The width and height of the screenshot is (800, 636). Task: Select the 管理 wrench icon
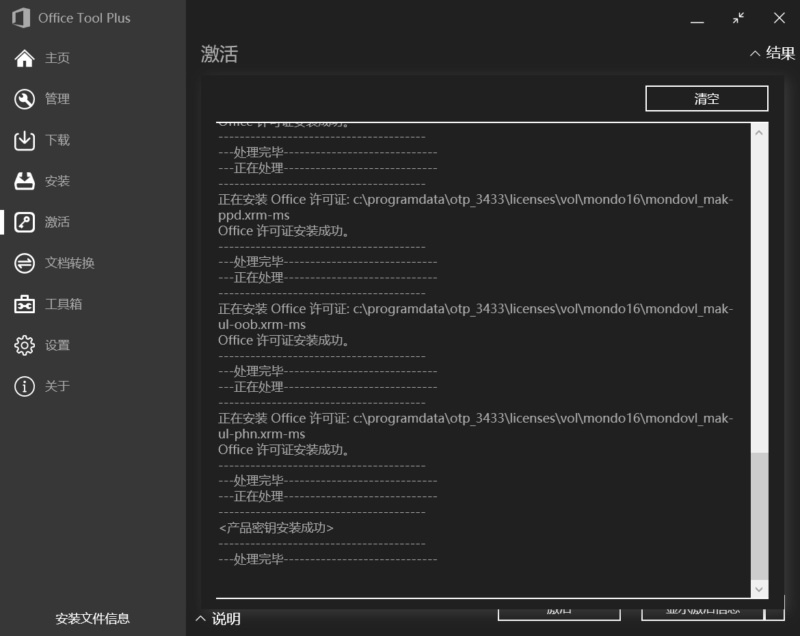click(25, 99)
